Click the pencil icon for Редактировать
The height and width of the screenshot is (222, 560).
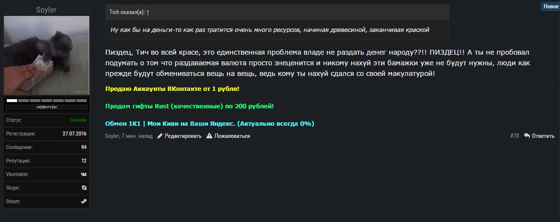click(x=160, y=136)
